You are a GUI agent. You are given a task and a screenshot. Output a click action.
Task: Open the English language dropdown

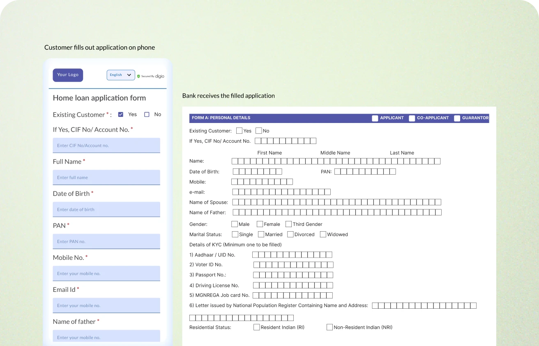(121, 75)
